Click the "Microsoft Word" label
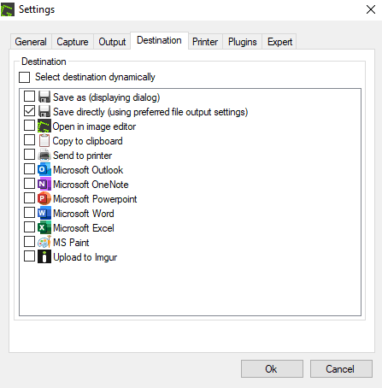Image resolution: width=382 pixels, height=388 pixels. click(x=84, y=214)
